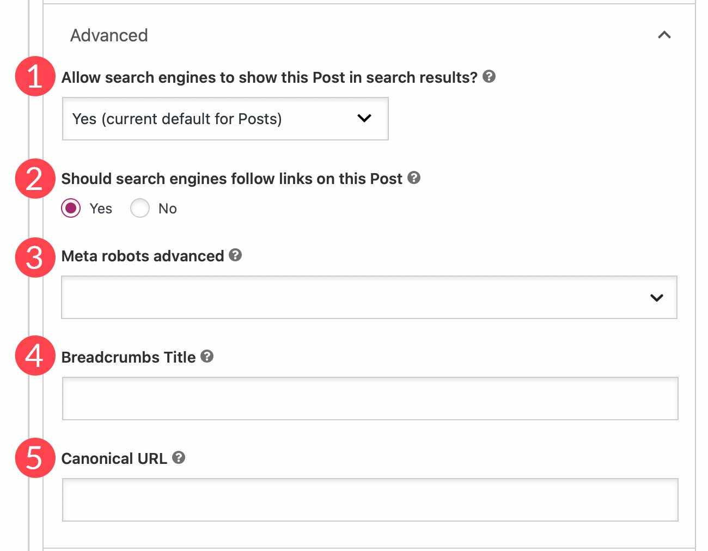This screenshot has width=708, height=551.
Task: Open the empty 'Meta robots advanced' dropdown
Action: click(369, 297)
